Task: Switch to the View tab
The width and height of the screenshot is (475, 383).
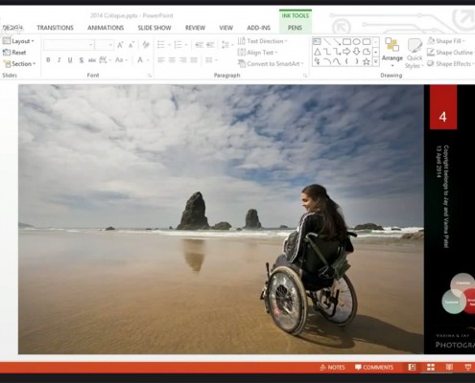Action: point(226,28)
